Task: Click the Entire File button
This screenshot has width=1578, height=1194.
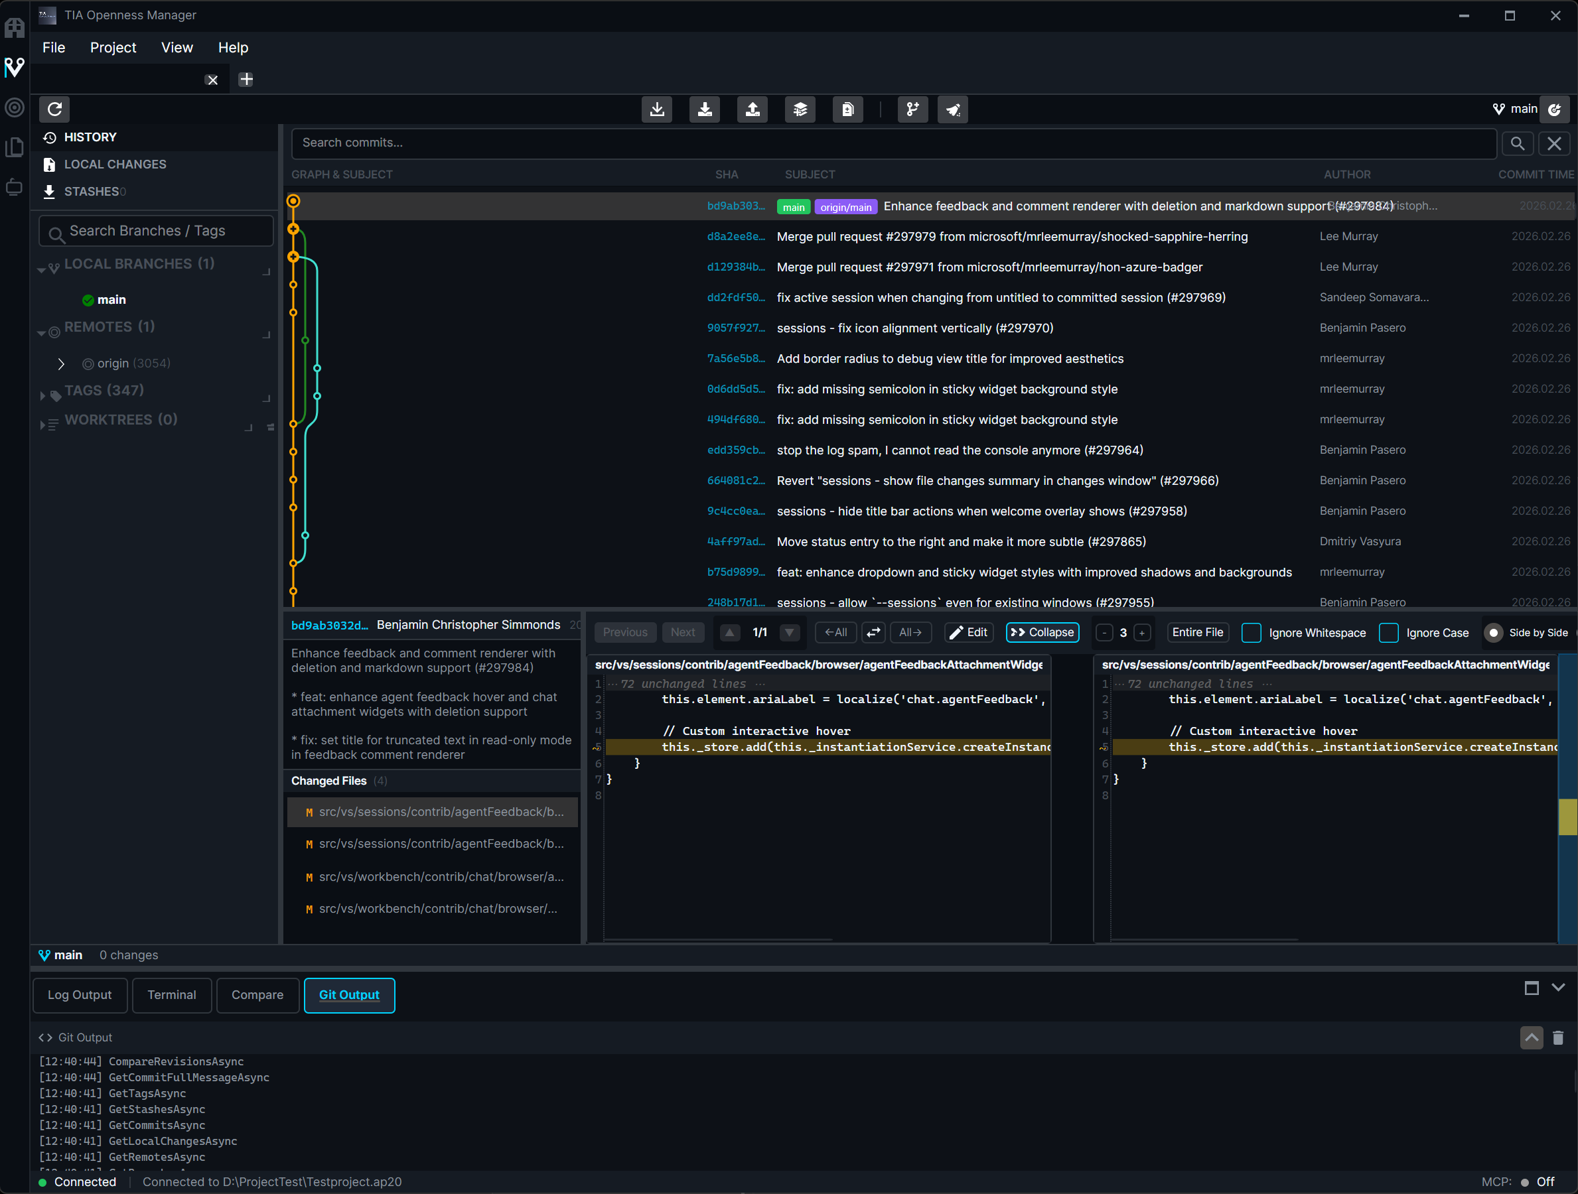Action: pyautogui.click(x=1197, y=633)
